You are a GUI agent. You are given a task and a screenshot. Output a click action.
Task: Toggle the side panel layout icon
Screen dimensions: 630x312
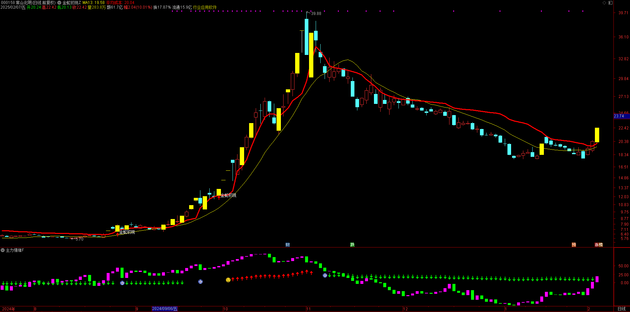click(610, 3)
